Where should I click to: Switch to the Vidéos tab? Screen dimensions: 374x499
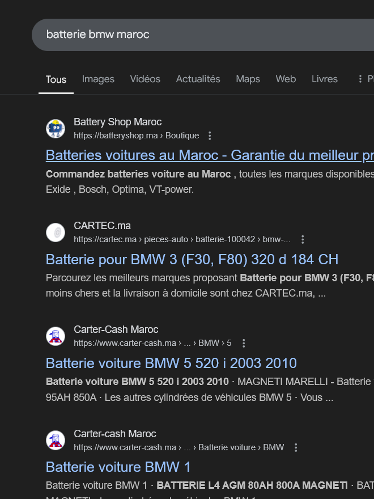click(145, 79)
